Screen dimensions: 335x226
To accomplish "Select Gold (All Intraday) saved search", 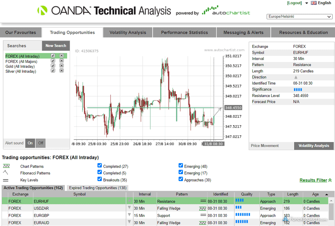I will pyautogui.click(x=20, y=66).
